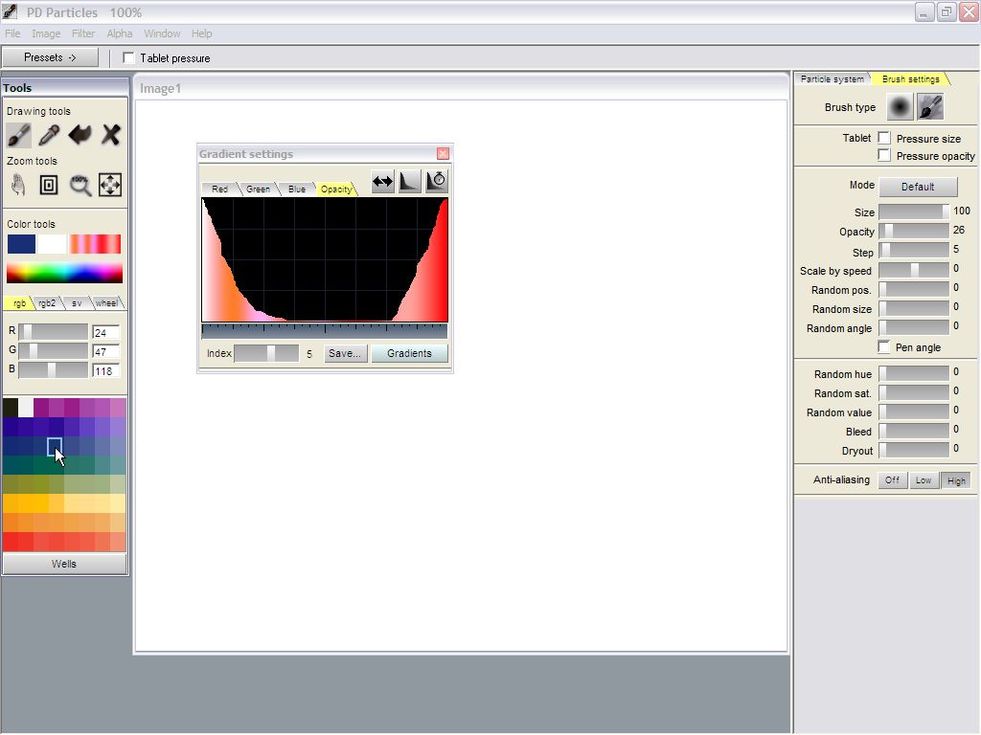Select the paintbrush drawing tool

point(18,135)
